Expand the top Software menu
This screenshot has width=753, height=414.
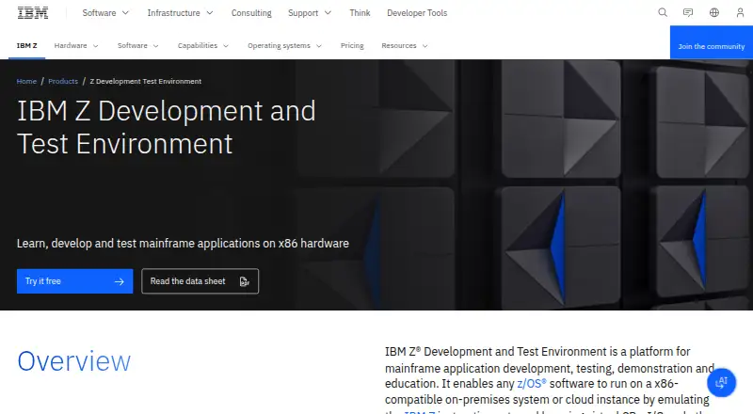tap(105, 13)
